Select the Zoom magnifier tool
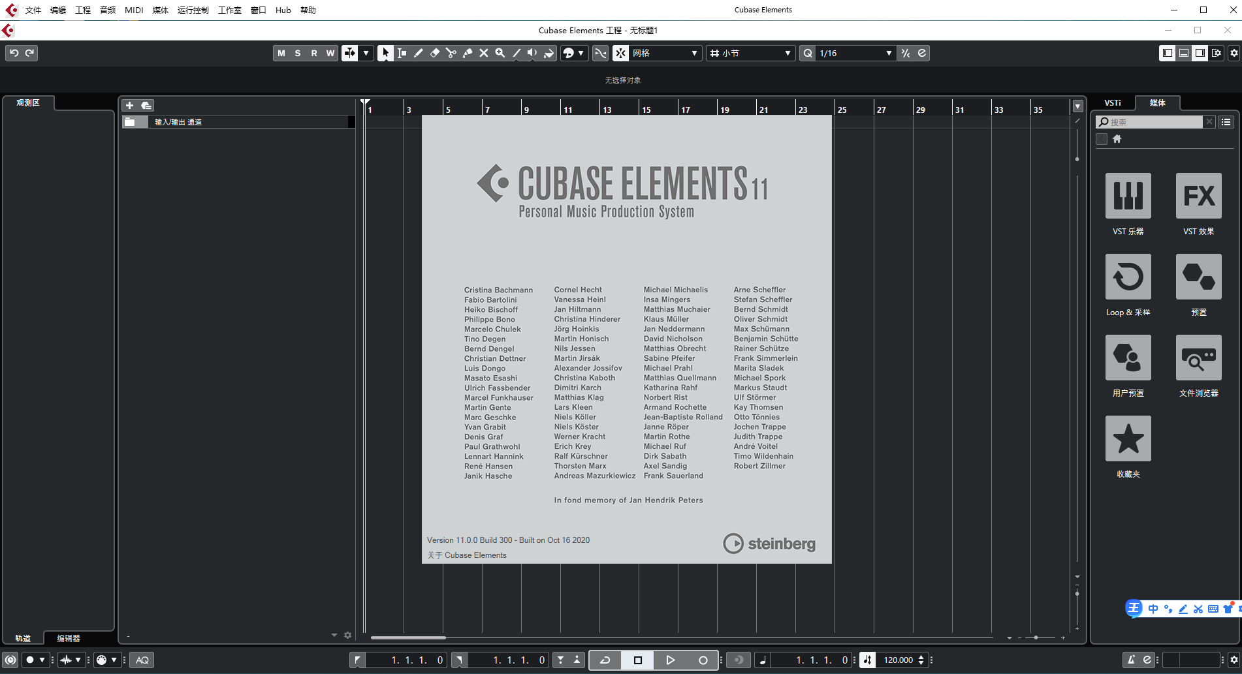The height and width of the screenshot is (674, 1242). click(500, 54)
